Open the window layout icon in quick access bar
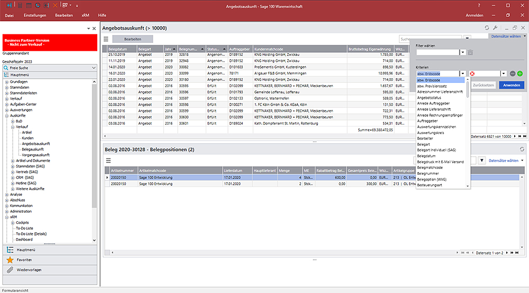This screenshot has height=293, width=529. pos(65,5)
